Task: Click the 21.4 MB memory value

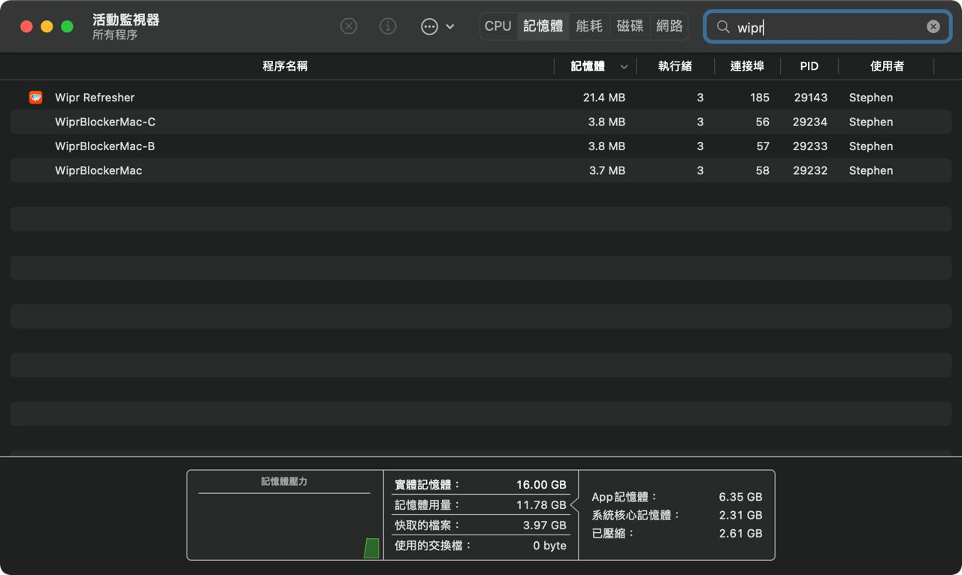Action: click(x=604, y=98)
